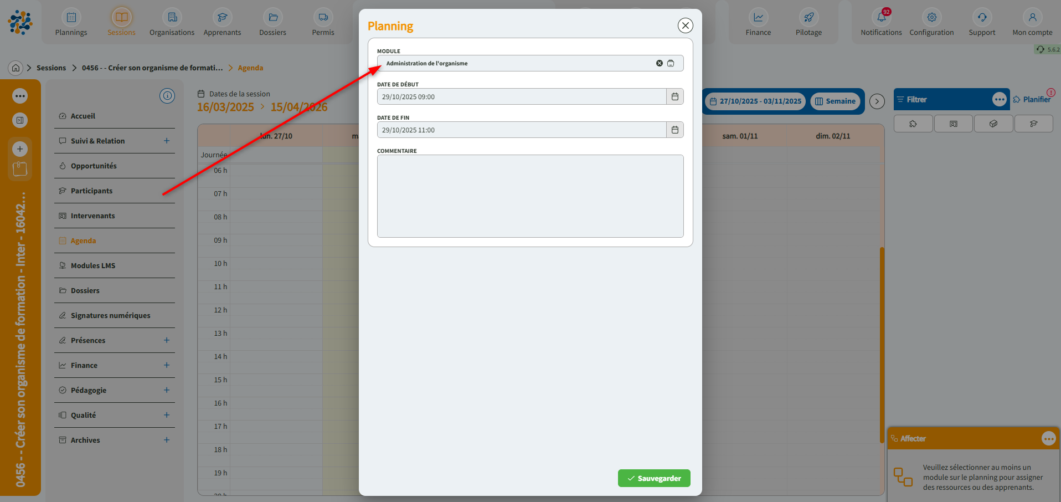This screenshot has width=1061, height=502.
Task: Open Participants in the session sidebar
Action: coord(91,191)
